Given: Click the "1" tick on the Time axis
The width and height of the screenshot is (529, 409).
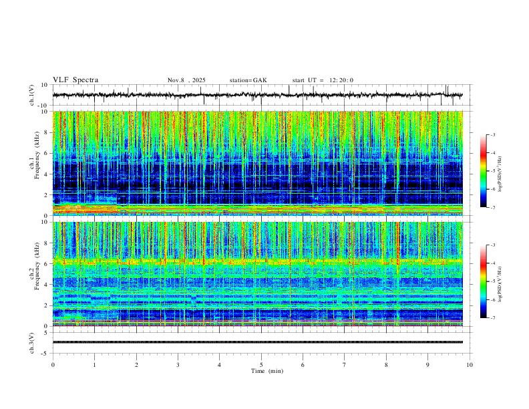Looking at the screenshot, I should tap(94, 365).
